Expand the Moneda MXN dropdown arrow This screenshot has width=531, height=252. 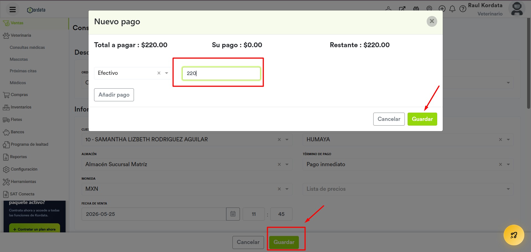click(x=287, y=189)
